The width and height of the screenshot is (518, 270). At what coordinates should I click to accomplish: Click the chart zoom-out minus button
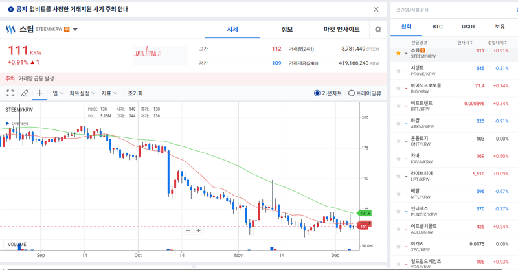point(188,231)
